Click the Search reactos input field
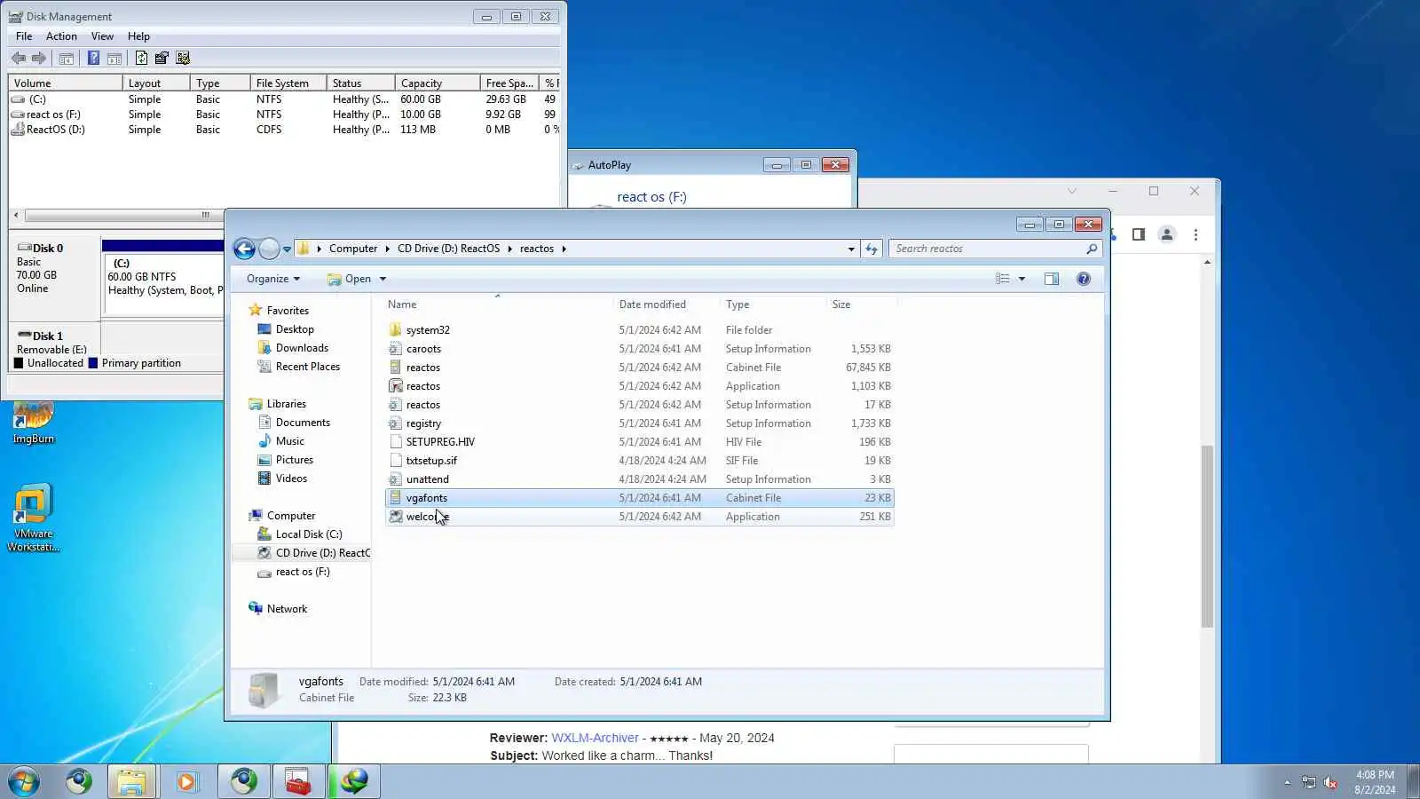The width and height of the screenshot is (1420, 799). (987, 249)
